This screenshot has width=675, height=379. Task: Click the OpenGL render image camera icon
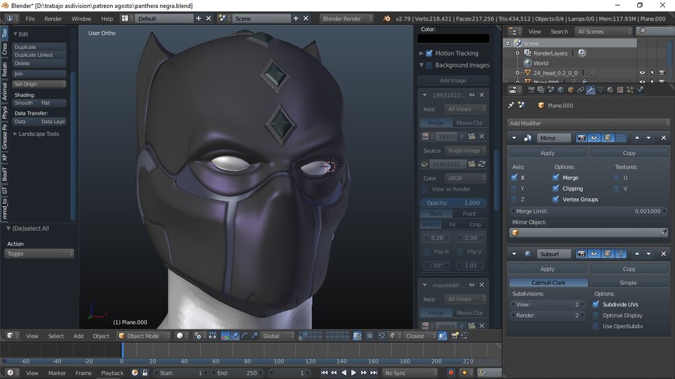click(x=454, y=336)
